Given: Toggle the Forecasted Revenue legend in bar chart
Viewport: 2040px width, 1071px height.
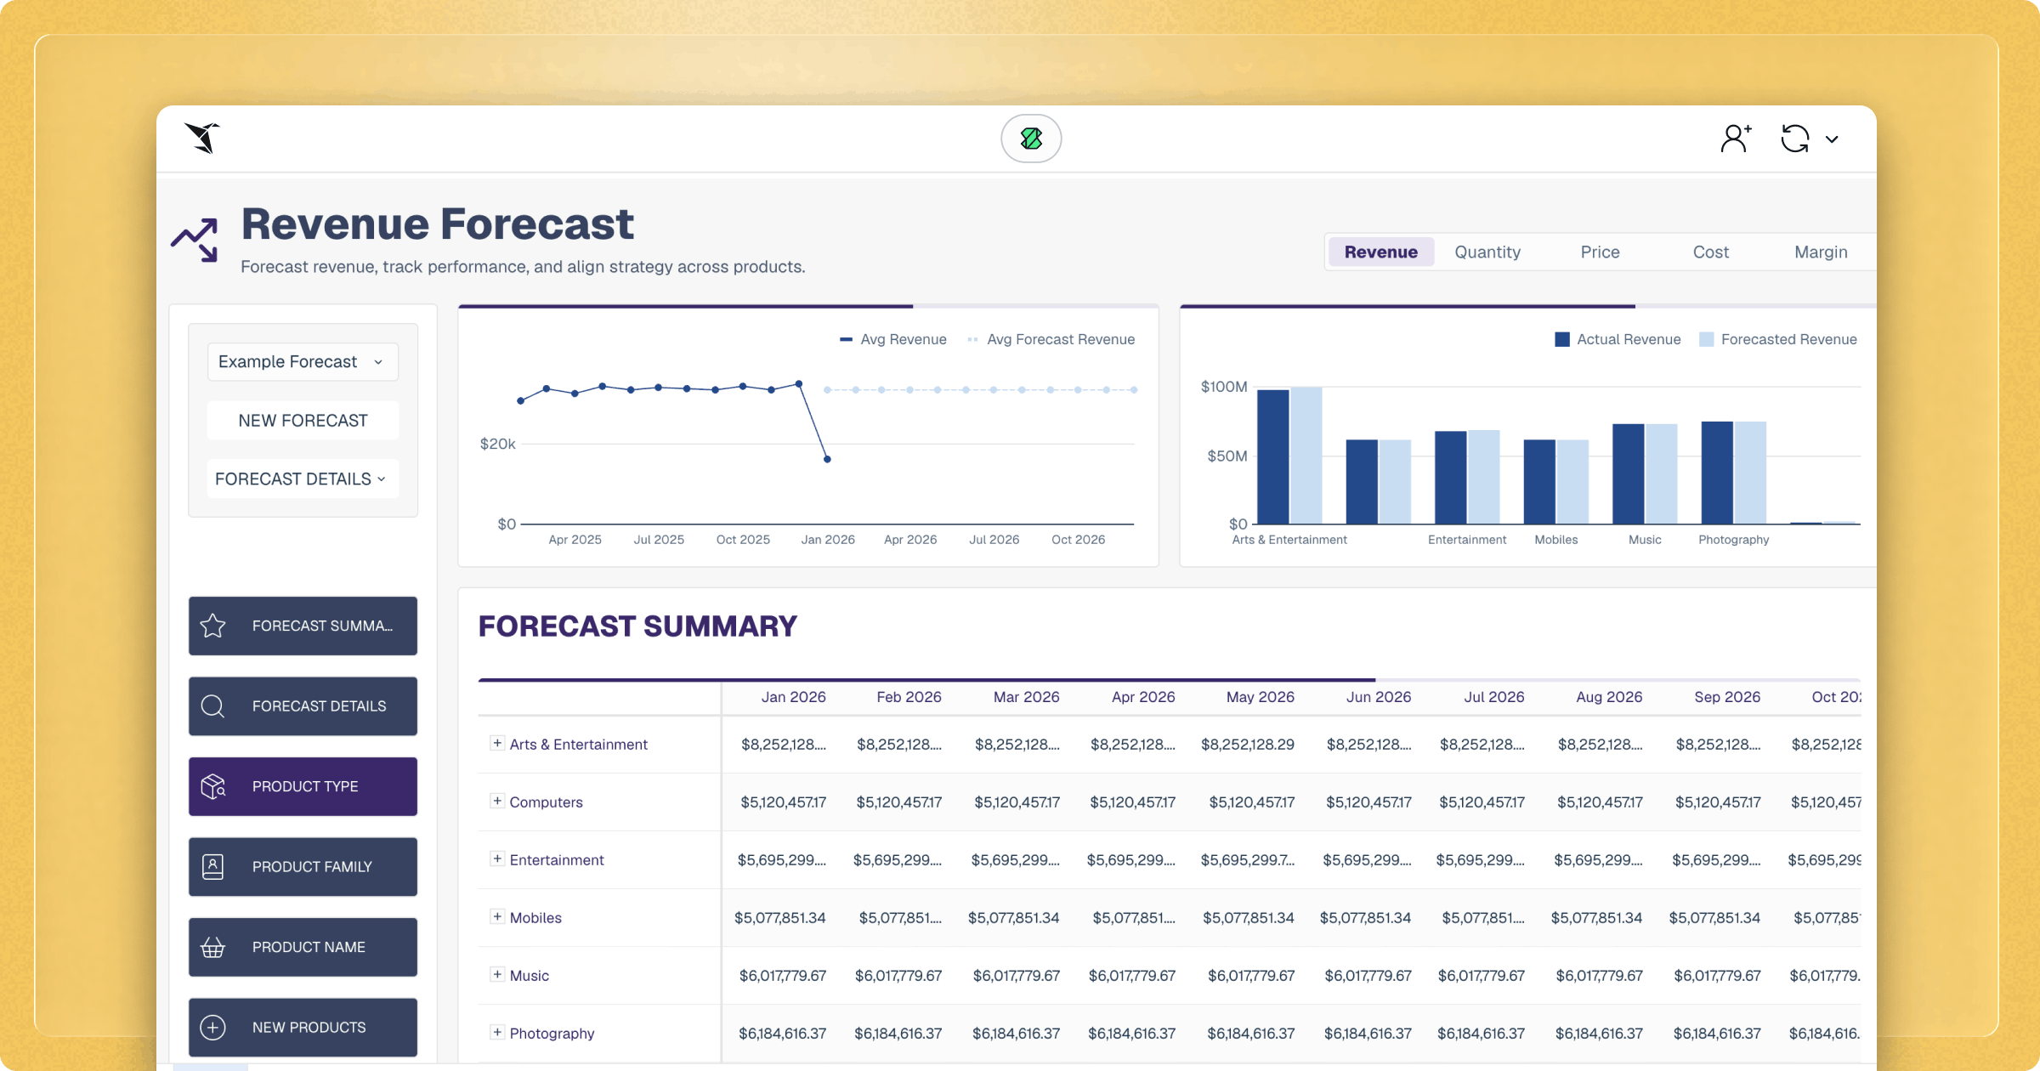Looking at the screenshot, I should [x=1779, y=338].
